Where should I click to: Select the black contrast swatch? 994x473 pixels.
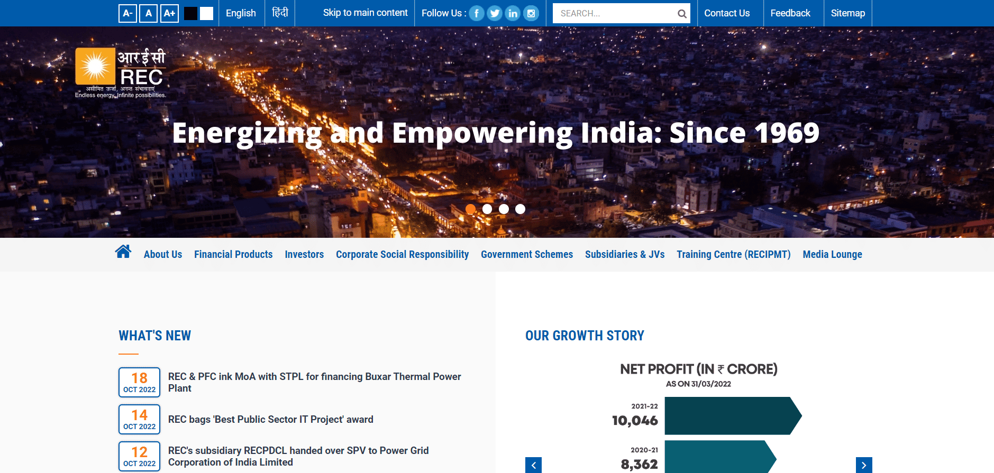pyautogui.click(x=190, y=13)
